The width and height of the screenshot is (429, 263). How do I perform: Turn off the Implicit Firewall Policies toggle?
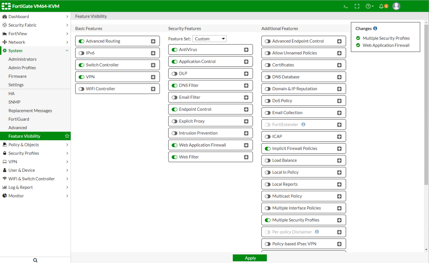(x=268, y=149)
